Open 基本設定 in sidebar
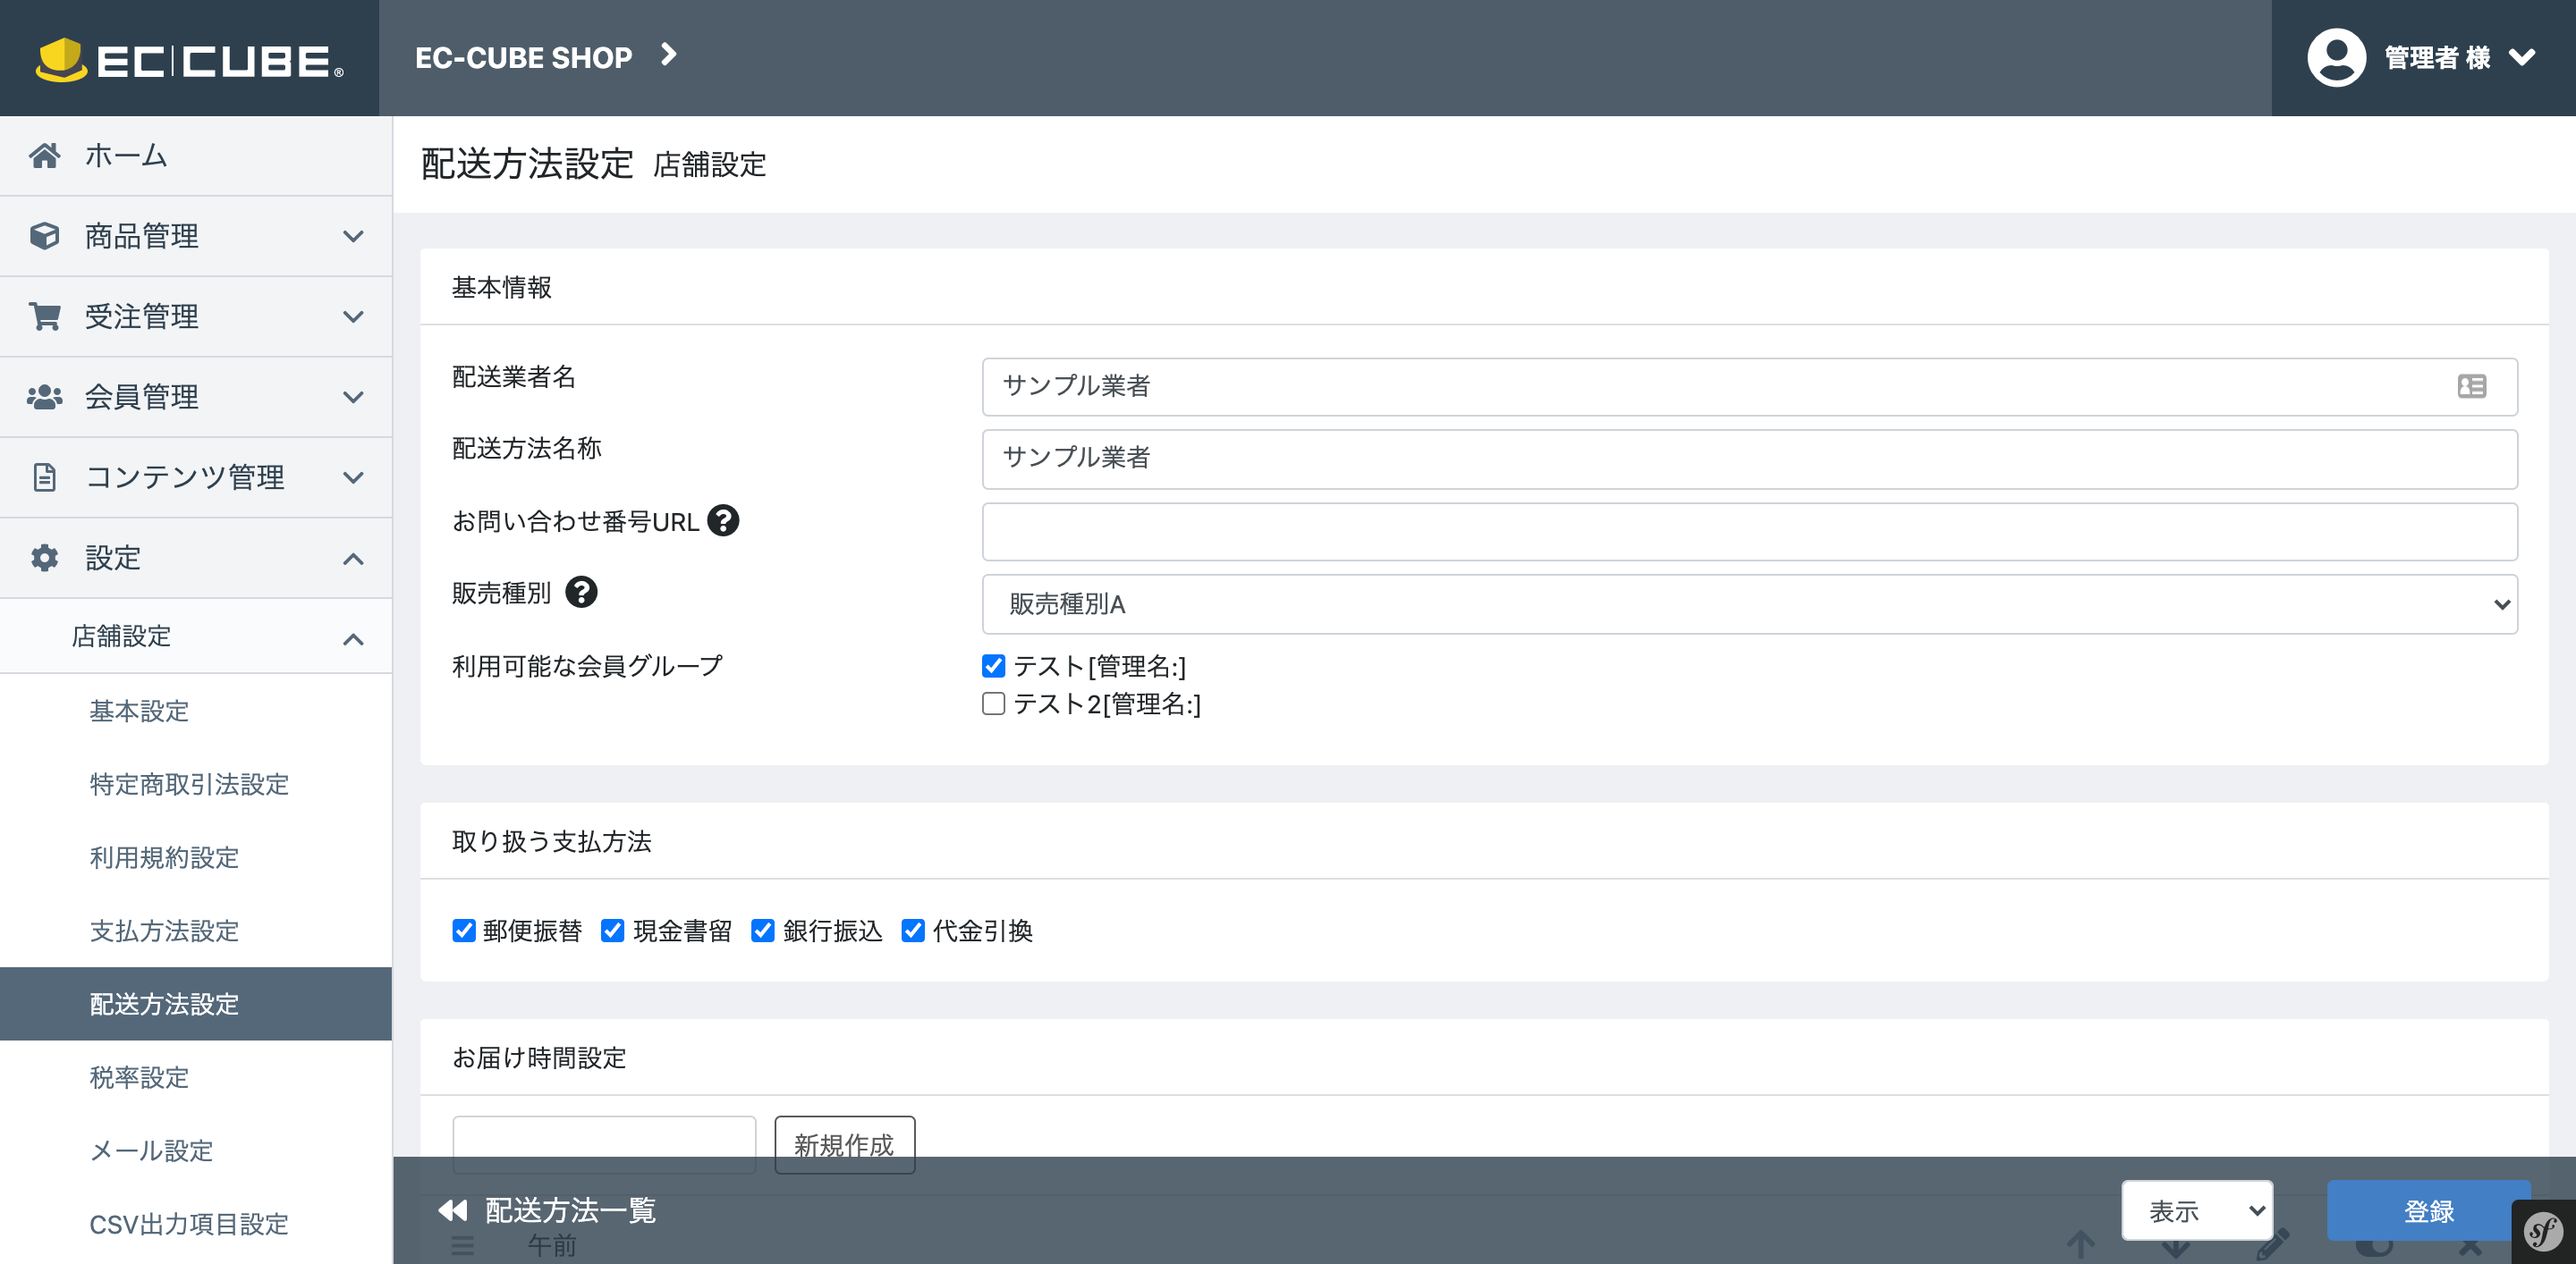Screen dimensions: 2576x1264 point(139,711)
